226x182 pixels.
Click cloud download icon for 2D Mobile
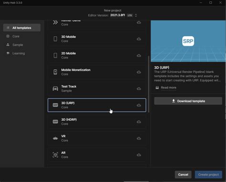139,55
